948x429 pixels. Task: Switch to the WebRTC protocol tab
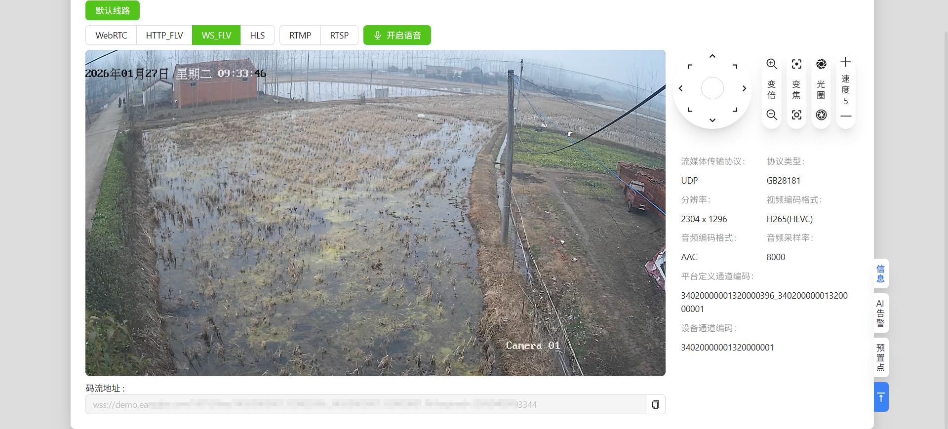[x=111, y=35]
